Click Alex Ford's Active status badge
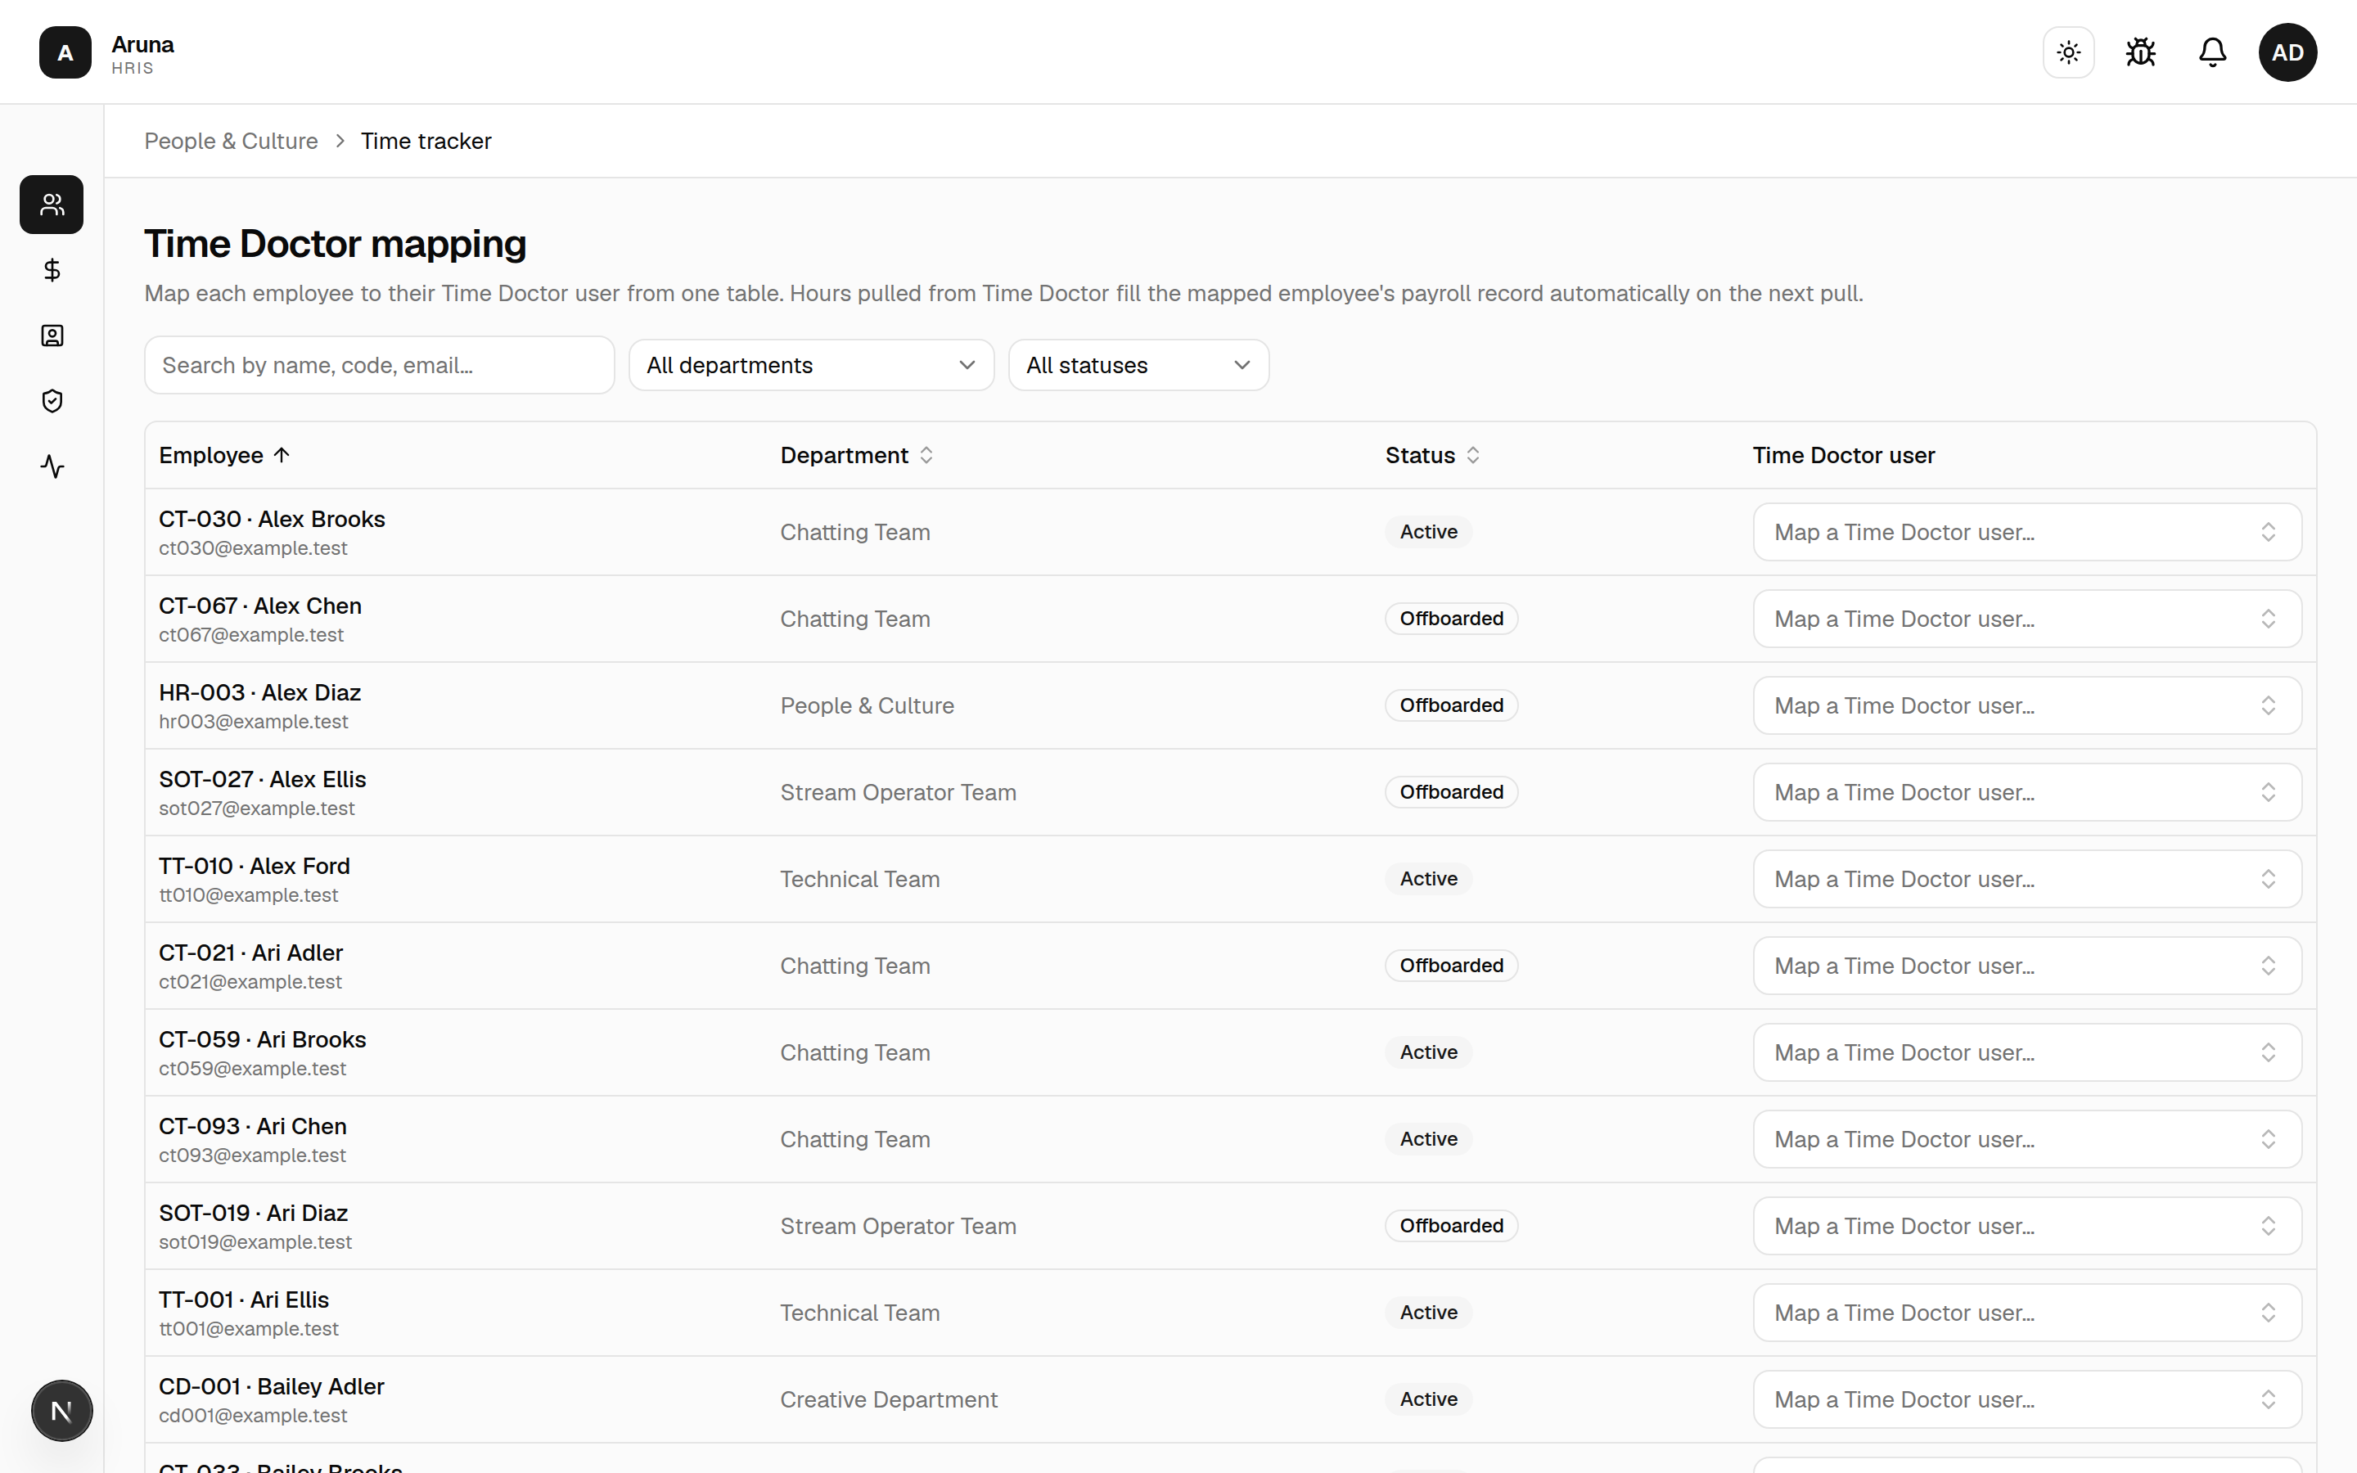Image resolution: width=2357 pixels, height=1473 pixels. [1429, 879]
